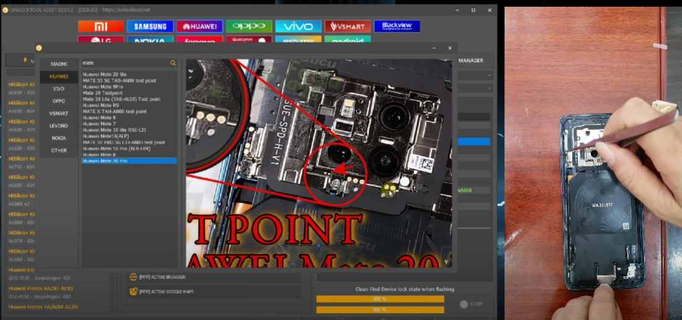This screenshot has width=682, height=320.
Task: Open the MANAGER tab in main window
Action: (x=470, y=60)
